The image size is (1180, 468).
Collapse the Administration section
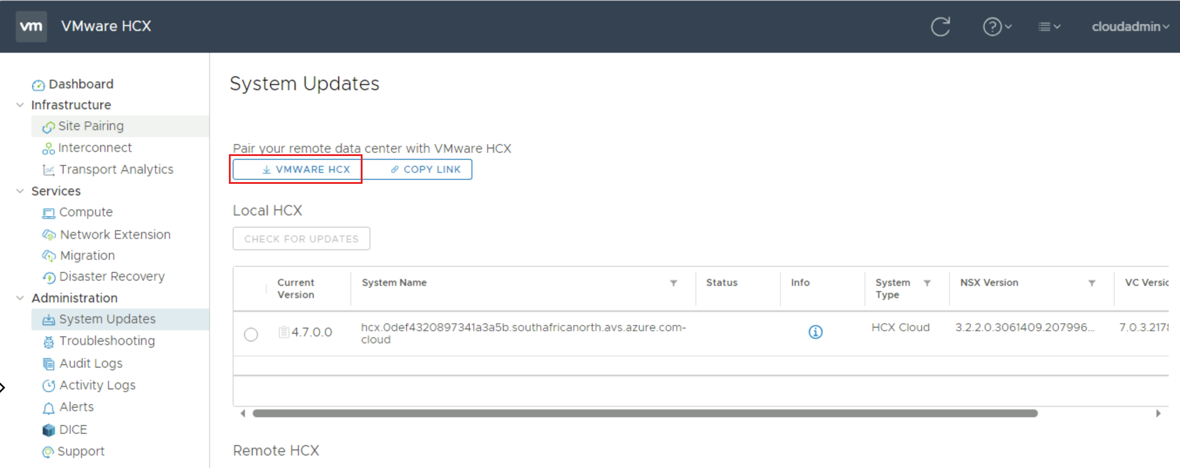click(20, 298)
